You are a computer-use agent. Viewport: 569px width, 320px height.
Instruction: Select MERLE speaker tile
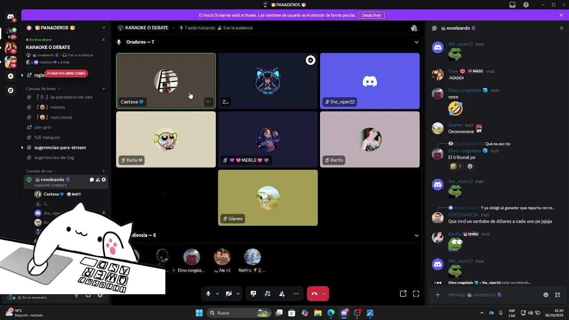tap(268, 140)
